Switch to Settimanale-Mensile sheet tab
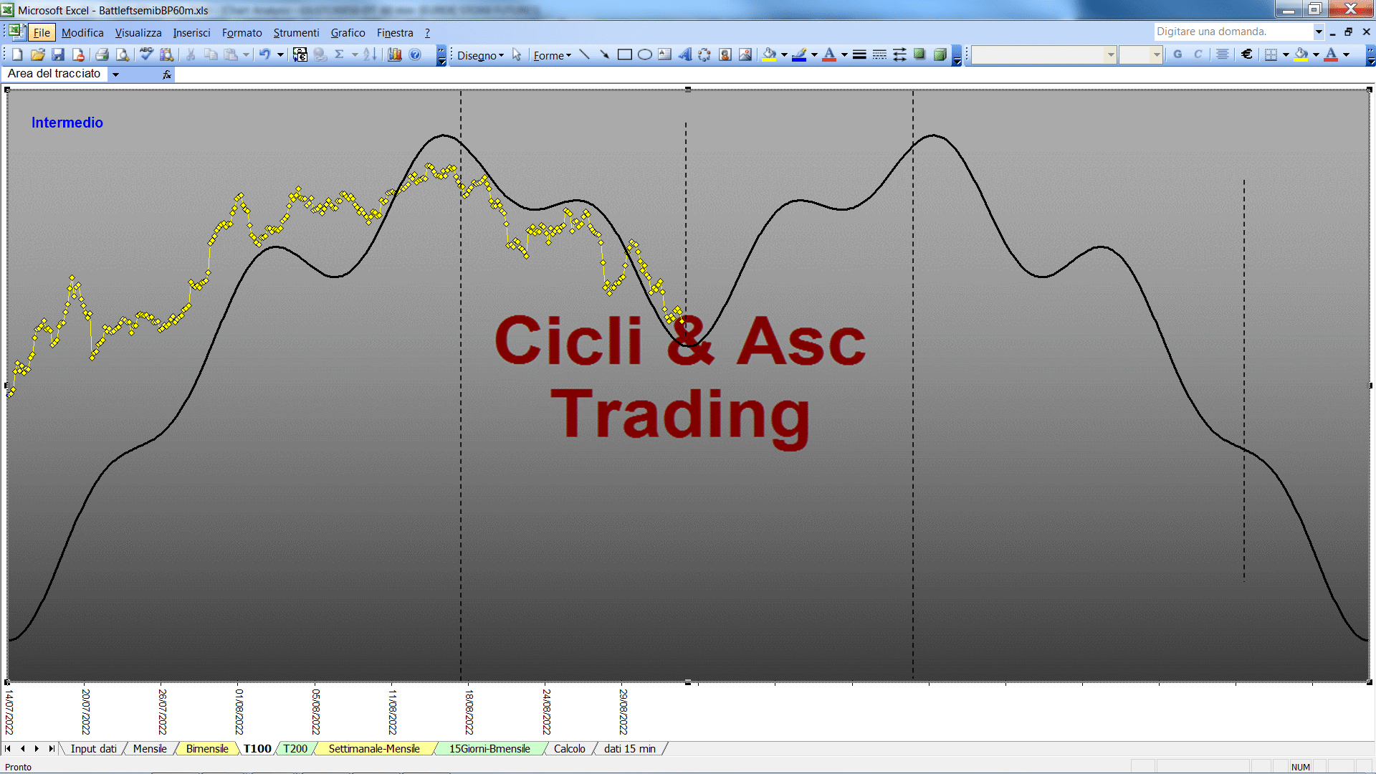The height and width of the screenshot is (774, 1376). (374, 748)
